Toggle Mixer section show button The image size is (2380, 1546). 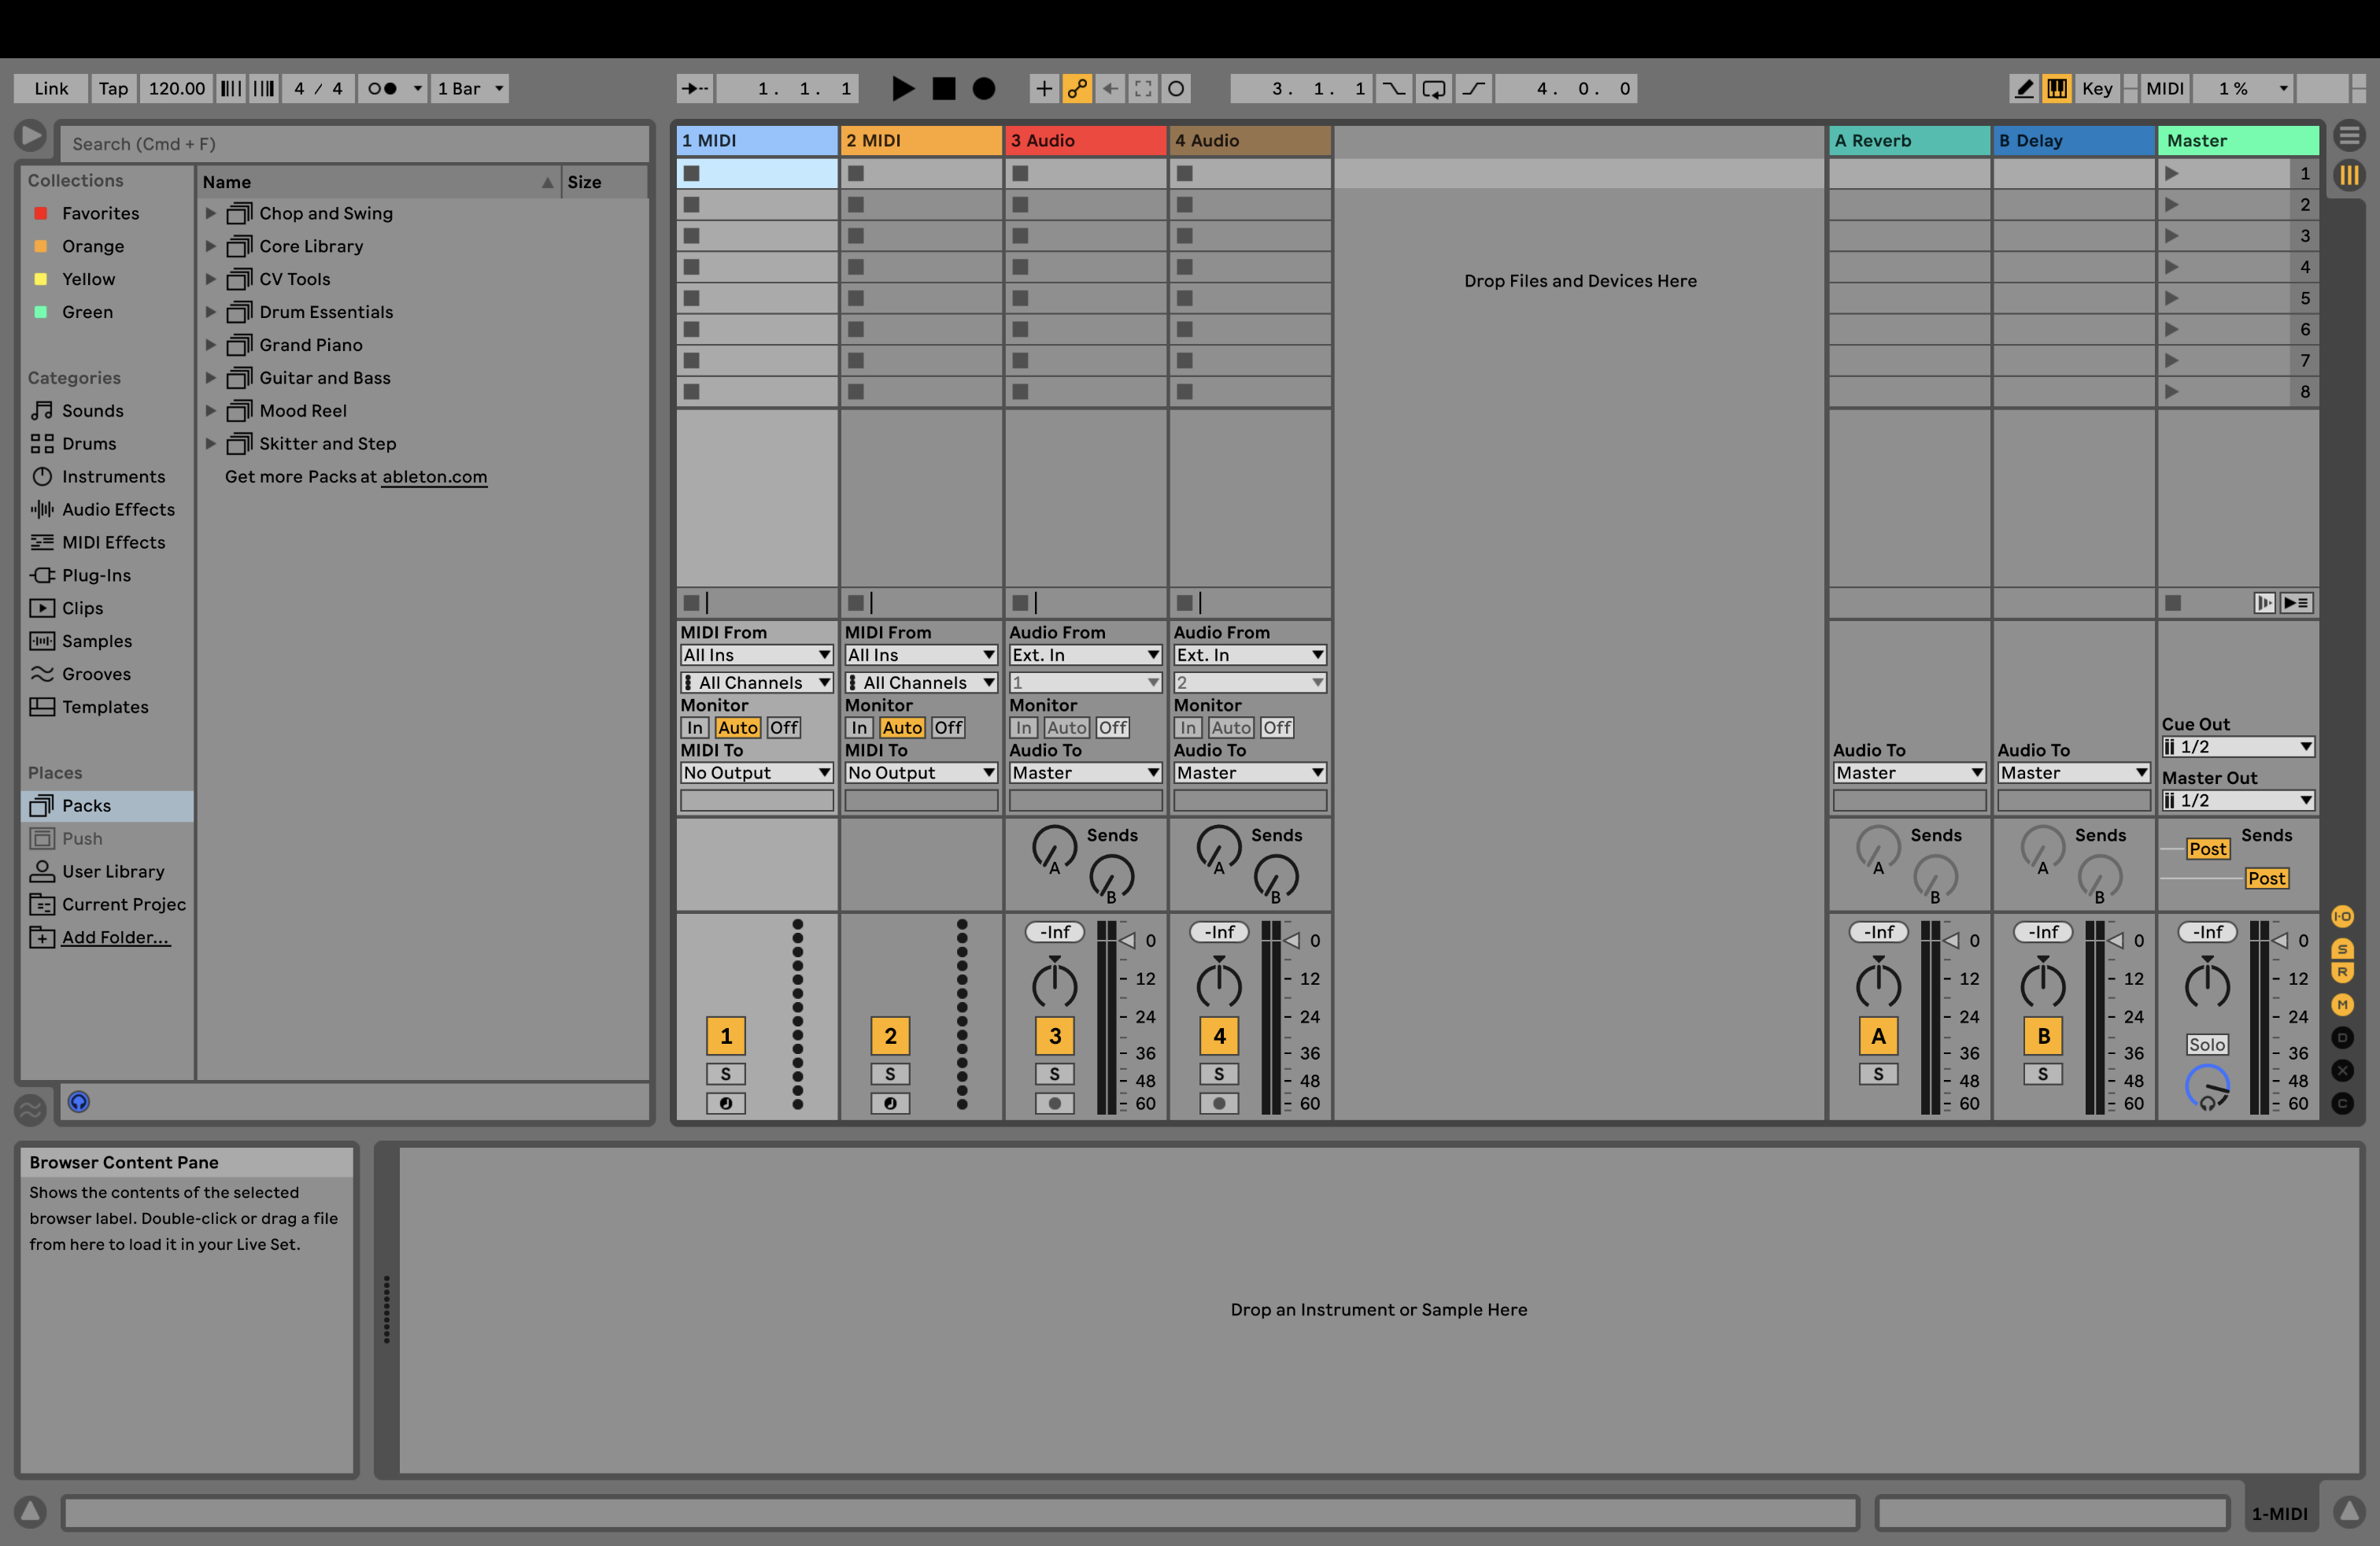(2342, 1004)
